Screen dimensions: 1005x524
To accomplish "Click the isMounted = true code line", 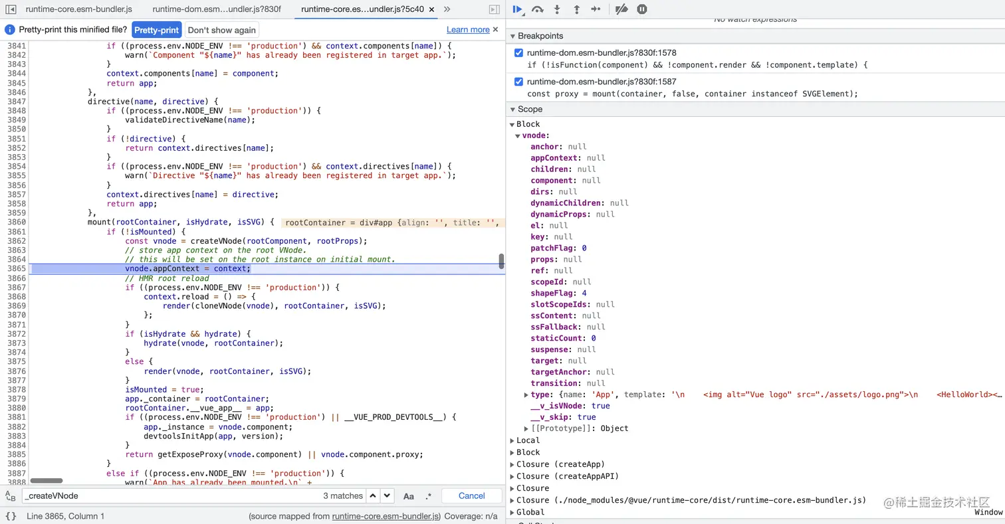I will [164, 390].
